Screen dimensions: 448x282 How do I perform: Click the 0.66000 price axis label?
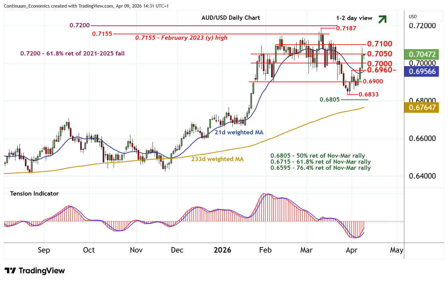point(422,139)
